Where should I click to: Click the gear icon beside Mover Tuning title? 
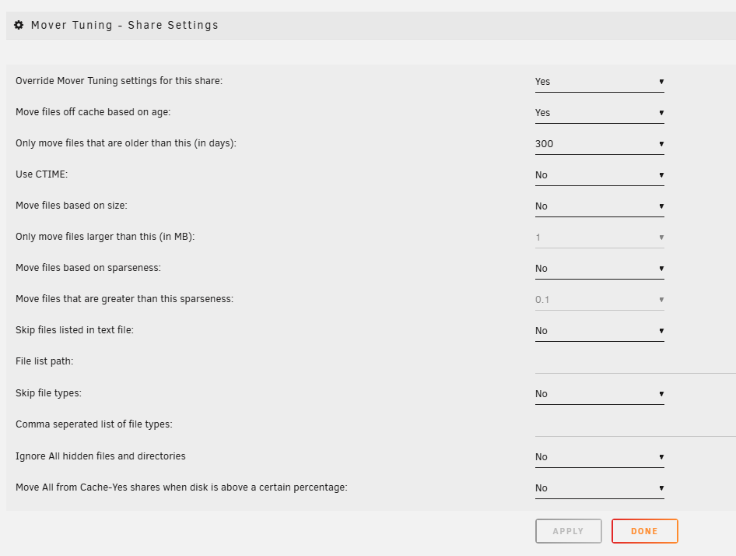19,25
